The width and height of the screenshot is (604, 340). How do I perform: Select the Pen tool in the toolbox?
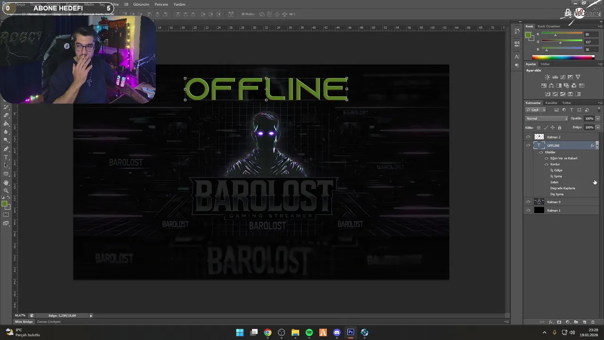6,149
